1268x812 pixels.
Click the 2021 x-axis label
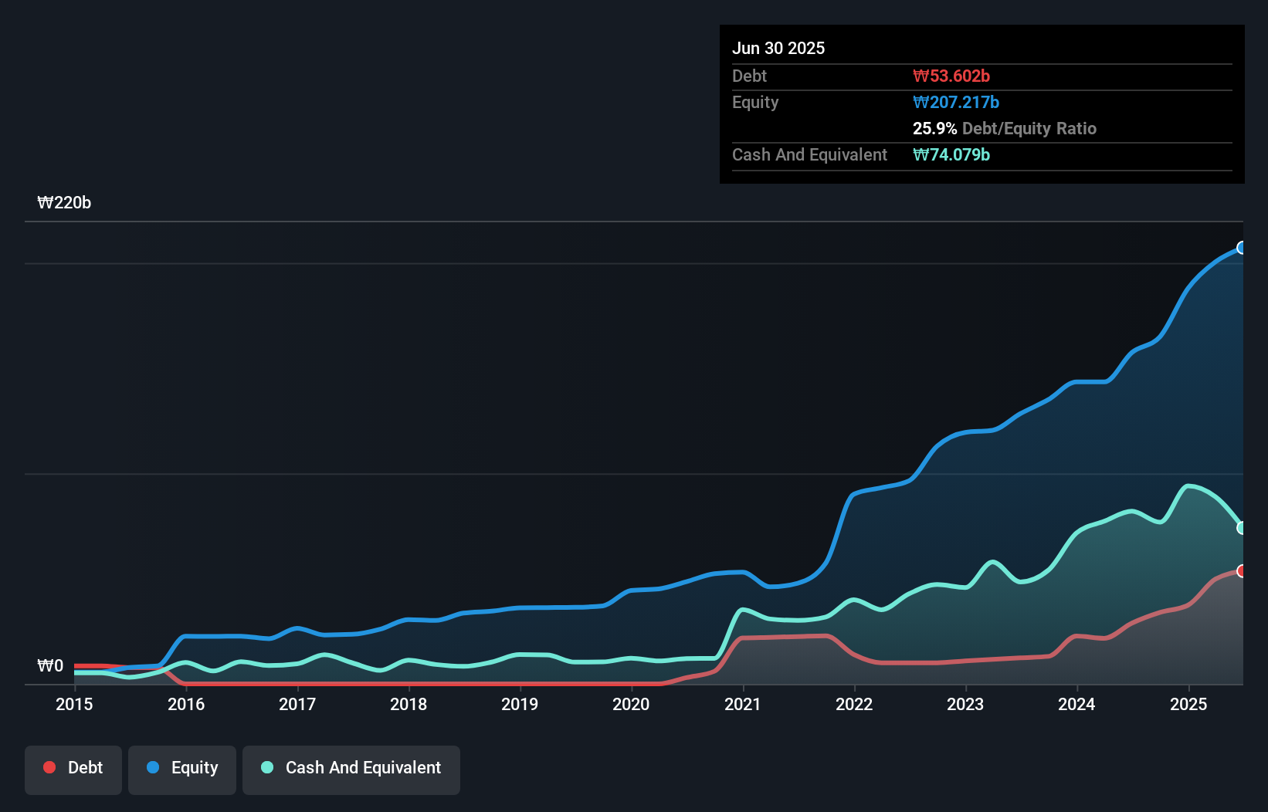[742, 704]
